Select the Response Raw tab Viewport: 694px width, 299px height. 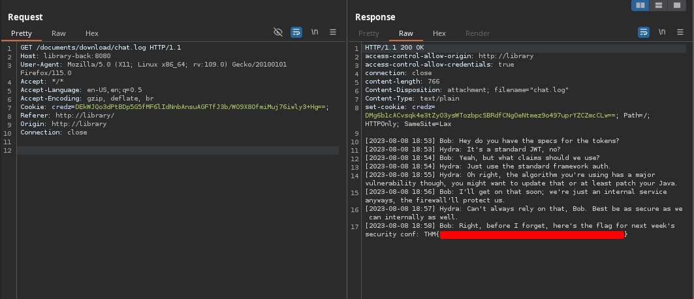point(406,33)
